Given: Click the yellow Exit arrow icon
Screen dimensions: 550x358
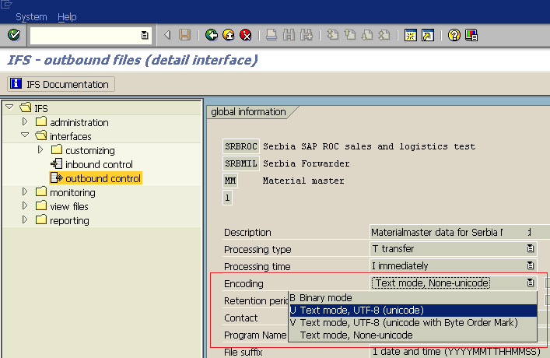Looking at the screenshot, I should [229, 35].
